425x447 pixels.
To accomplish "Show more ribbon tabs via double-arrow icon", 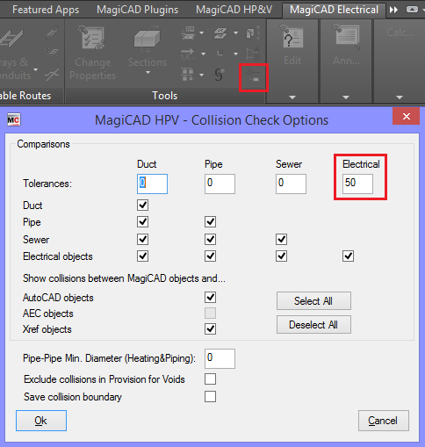I will (393, 10).
